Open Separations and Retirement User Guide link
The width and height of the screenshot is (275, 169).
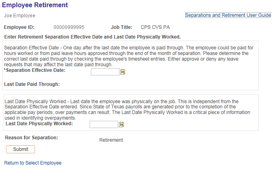[228, 15]
